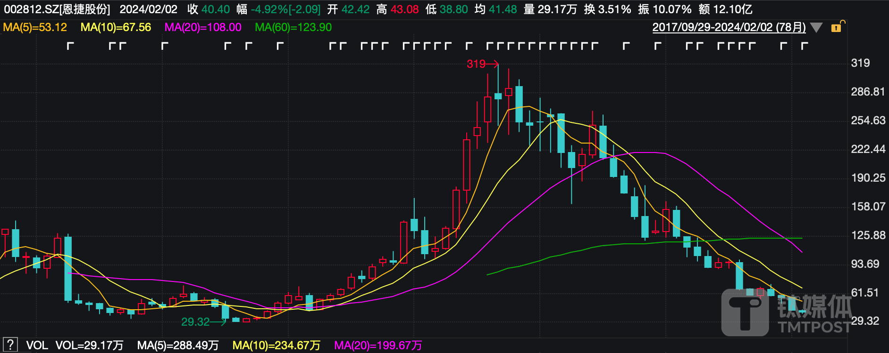This screenshot has width=889, height=353.
Task: Click volume MA(20)=199.67万 label
Action: point(378,345)
